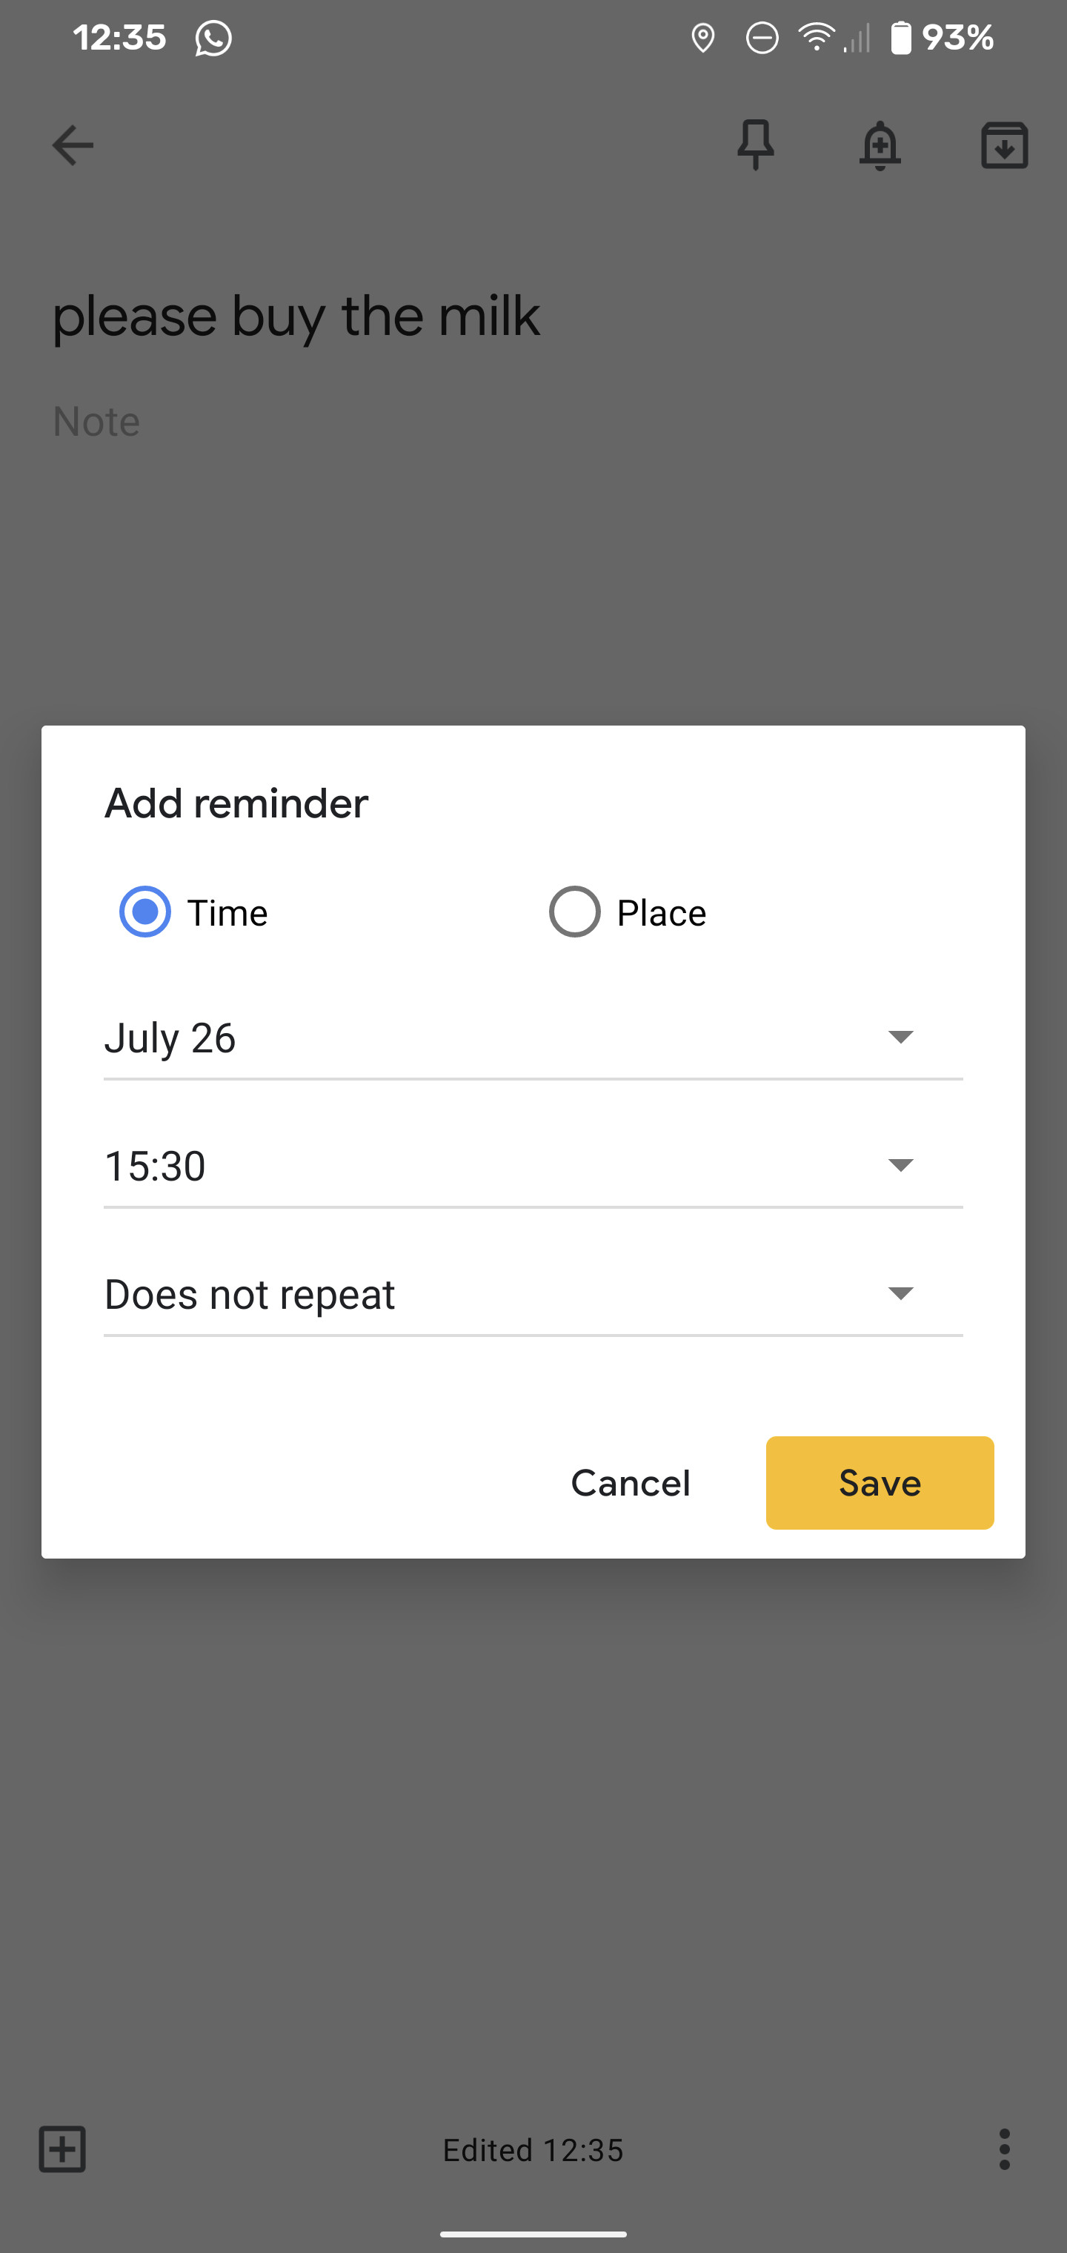The height and width of the screenshot is (2253, 1067).
Task: Open the July 26 date dropdown
Action: pos(533,1038)
